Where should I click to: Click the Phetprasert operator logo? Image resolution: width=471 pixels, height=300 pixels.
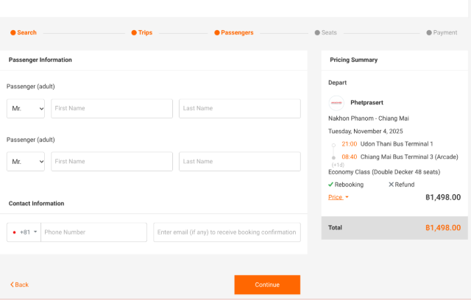pyautogui.click(x=336, y=103)
